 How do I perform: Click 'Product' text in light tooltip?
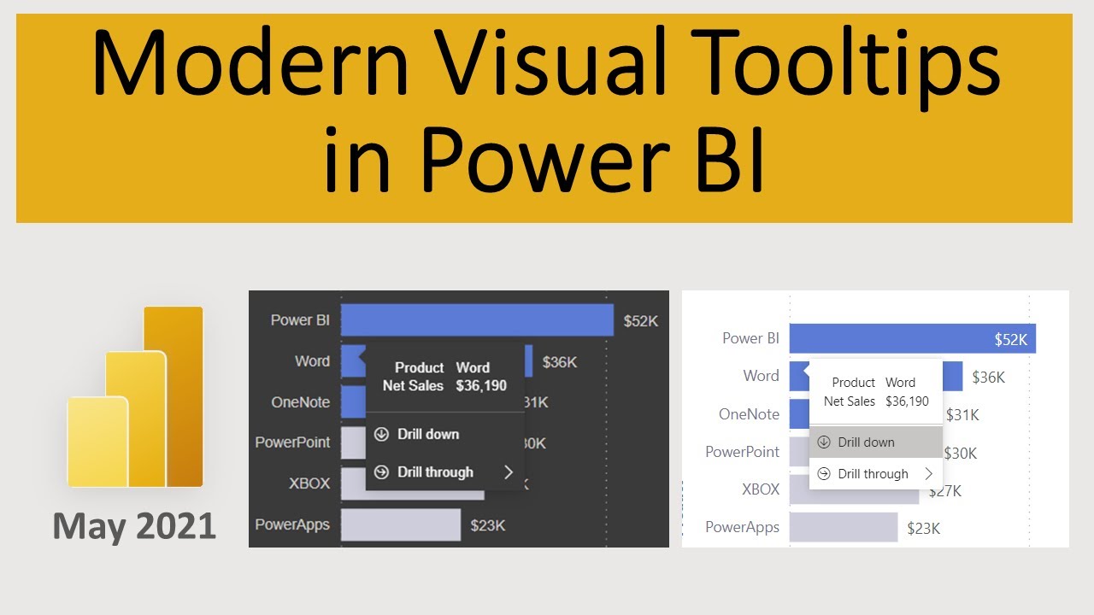pos(854,383)
